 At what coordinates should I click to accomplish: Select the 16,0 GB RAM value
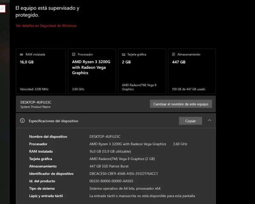(27, 62)
